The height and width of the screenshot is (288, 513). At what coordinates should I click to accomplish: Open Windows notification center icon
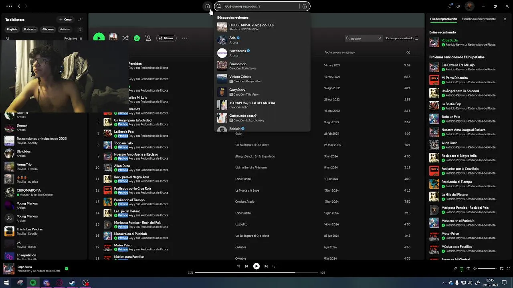tap(505, 283)
